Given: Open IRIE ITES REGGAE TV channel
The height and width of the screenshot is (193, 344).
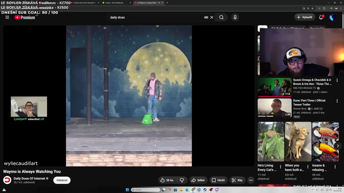Looking at the screenshot, I should tap(304, 88).
